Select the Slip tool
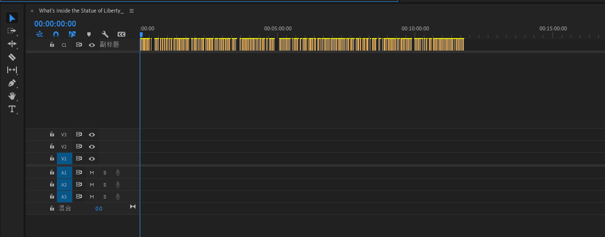Image resolution: width=605 pixels, height=237 pixels. pyautogui.click(x=12, y=70)
